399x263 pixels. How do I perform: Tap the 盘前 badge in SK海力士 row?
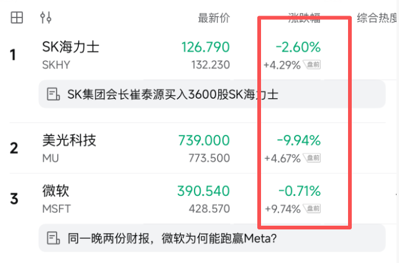(312, 65)
